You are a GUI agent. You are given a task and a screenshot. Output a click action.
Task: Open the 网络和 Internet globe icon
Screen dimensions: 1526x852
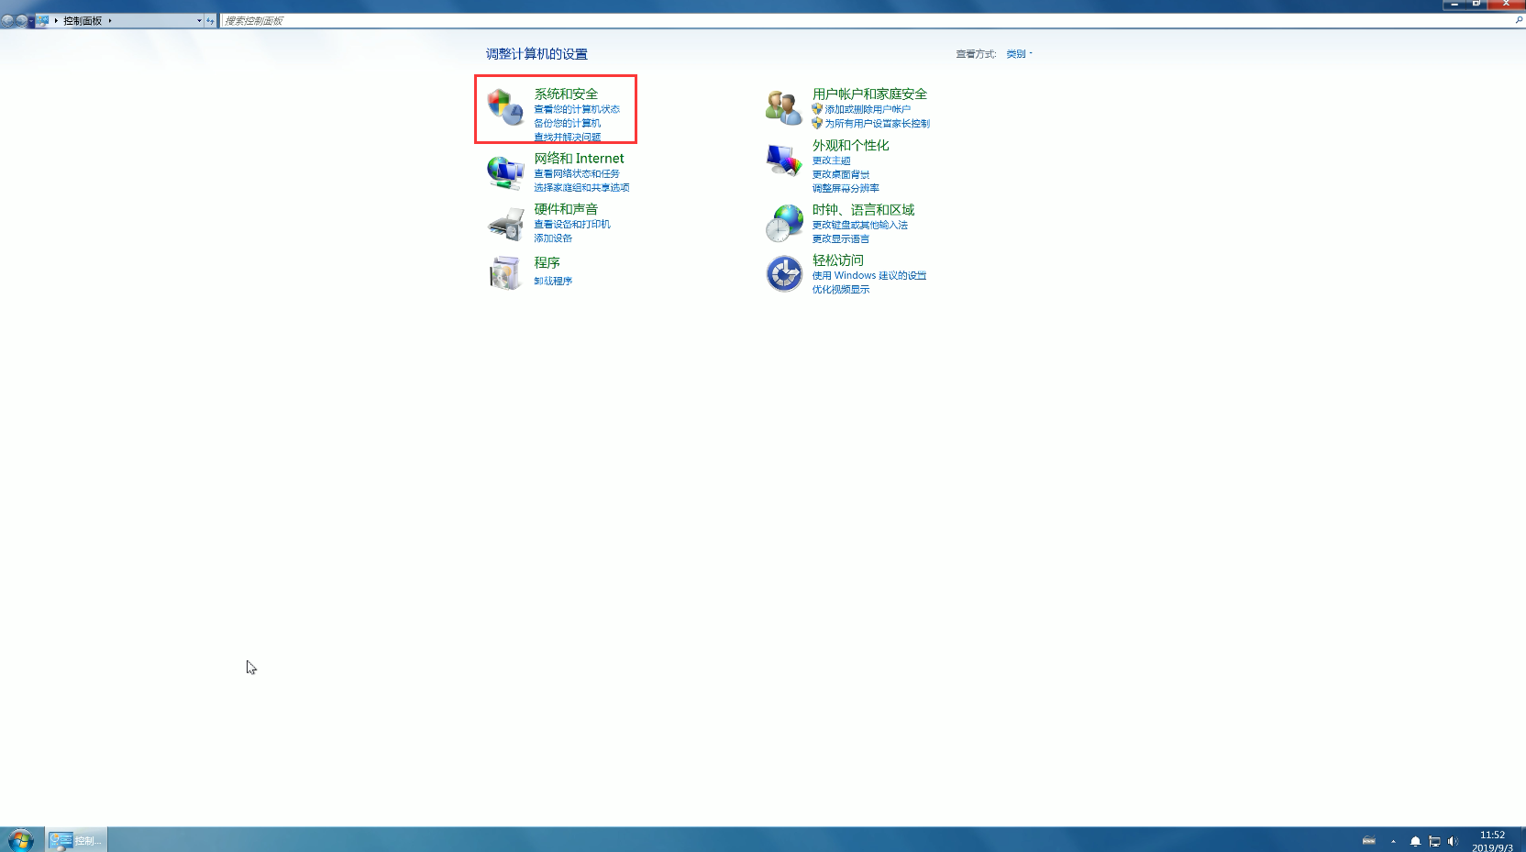tap(505, 172)
